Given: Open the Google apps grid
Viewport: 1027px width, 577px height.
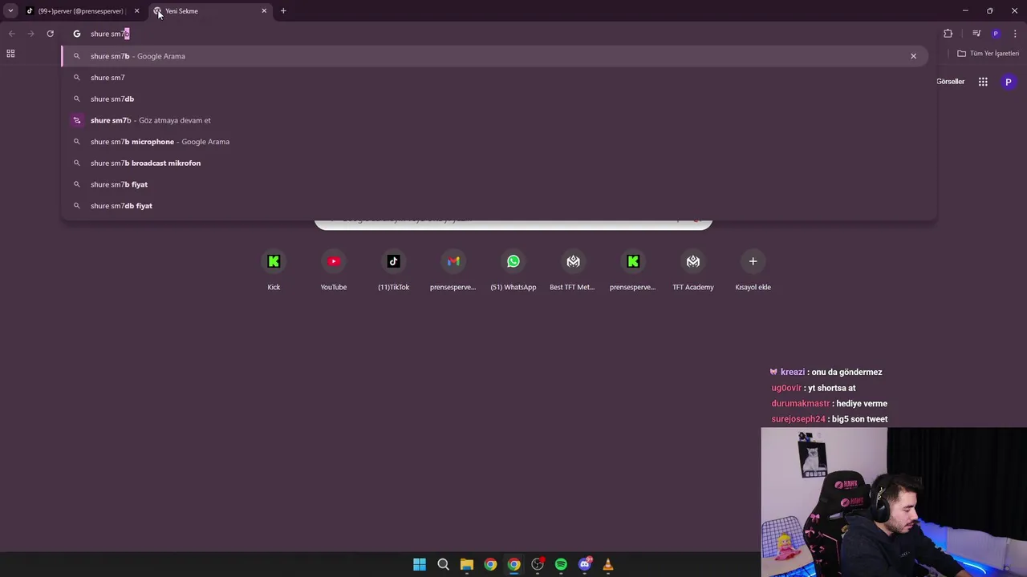Looking at the screenshot, I should [x=983, y=82].
